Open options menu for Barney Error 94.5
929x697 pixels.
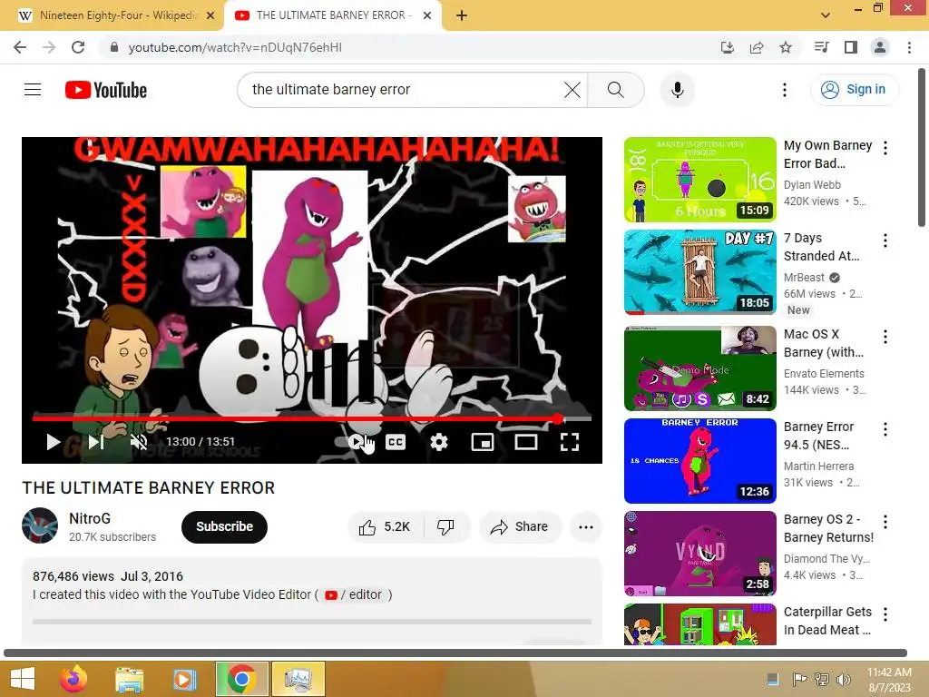[885, 429]
